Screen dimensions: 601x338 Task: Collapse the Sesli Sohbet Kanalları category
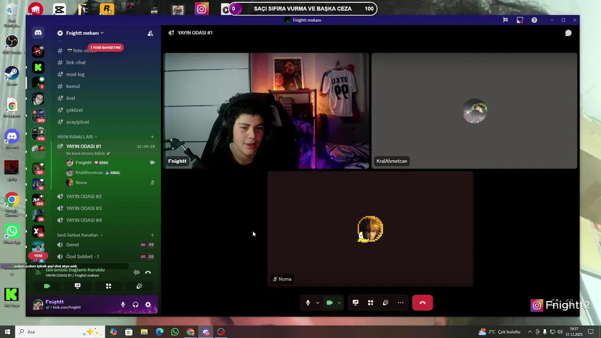(x=79, y=235)
